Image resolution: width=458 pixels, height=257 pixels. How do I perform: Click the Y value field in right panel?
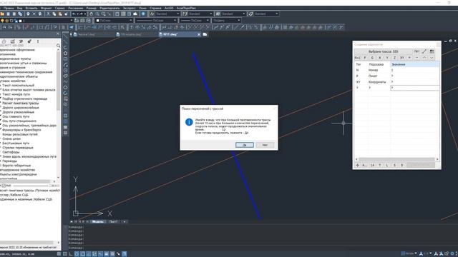click(x=415, y=88)
